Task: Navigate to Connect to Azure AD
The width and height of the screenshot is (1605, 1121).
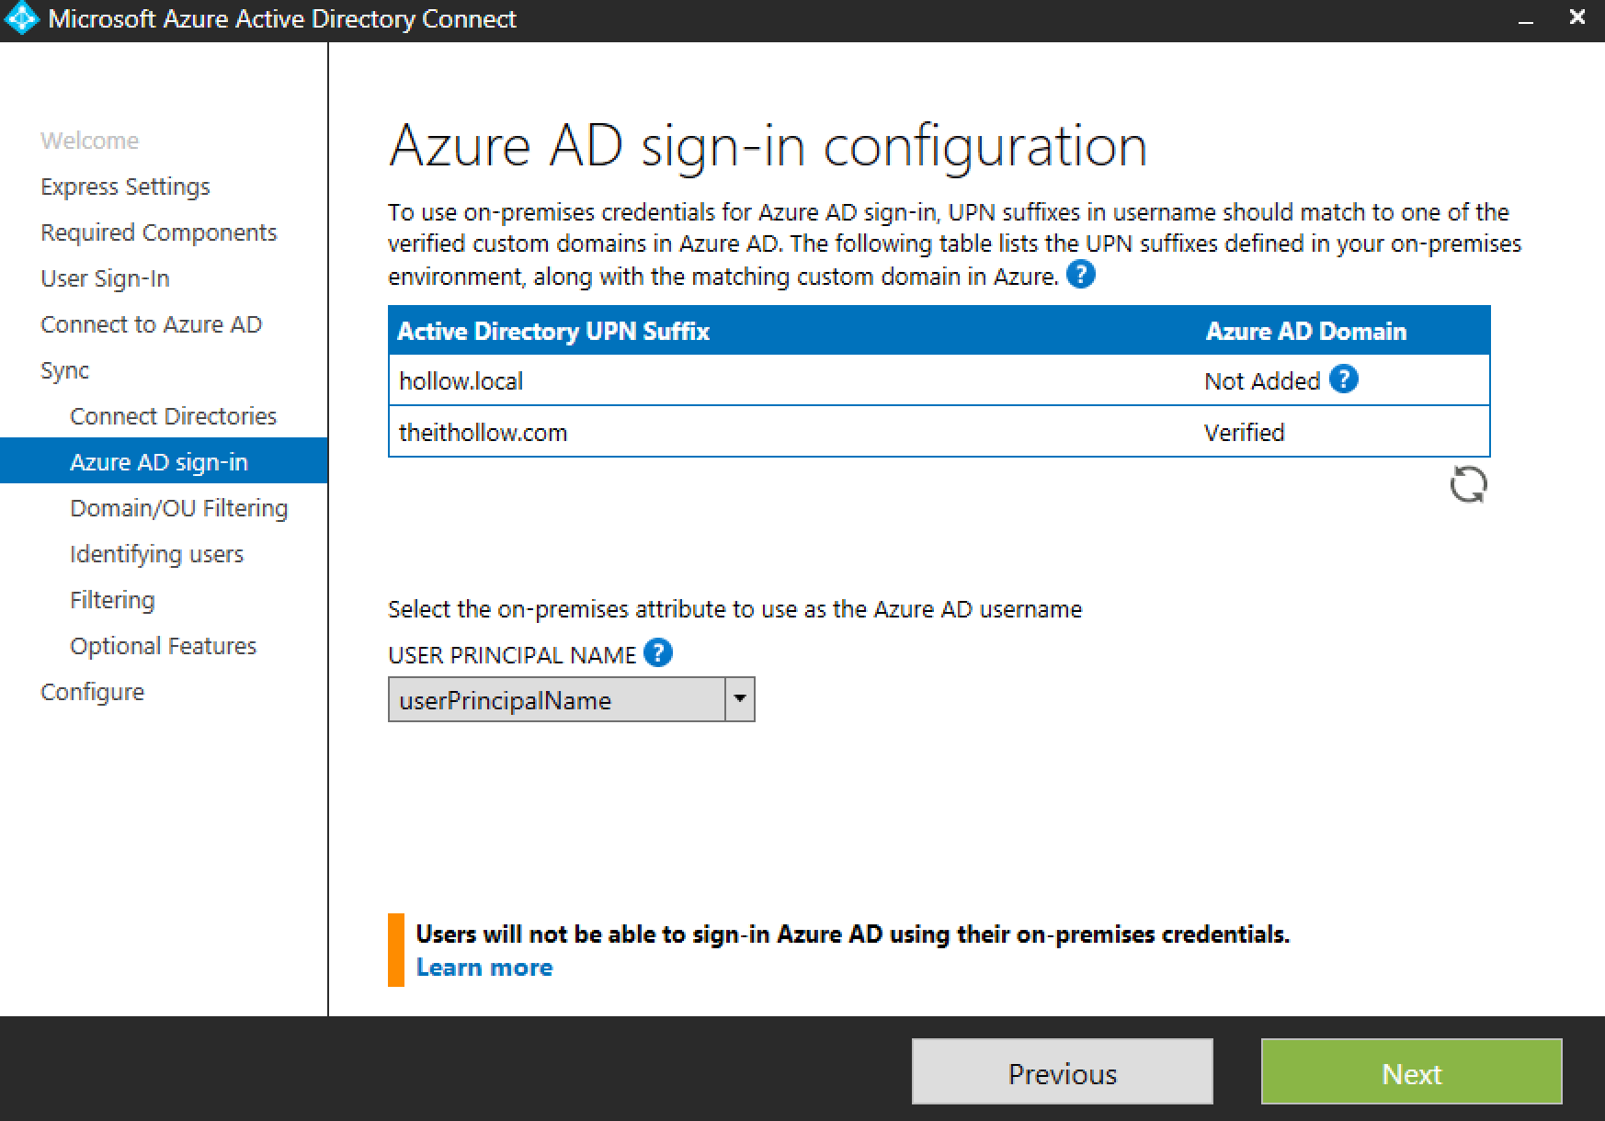Action: (x=151, y=324)
